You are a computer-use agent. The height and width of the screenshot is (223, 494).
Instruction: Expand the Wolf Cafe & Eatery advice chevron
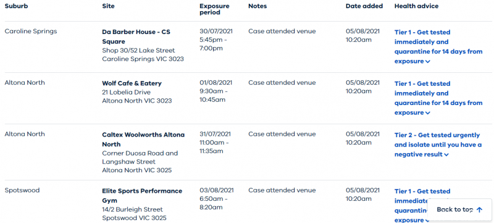pos(427,113)
